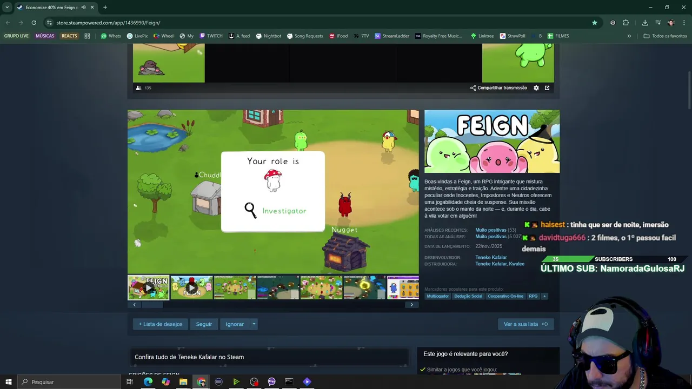Open the Windows Start menu
The height and width of the screenshot is (389, 692).
(8, 382)
